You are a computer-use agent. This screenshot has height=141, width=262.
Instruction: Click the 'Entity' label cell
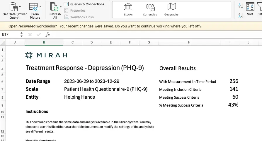32,97
